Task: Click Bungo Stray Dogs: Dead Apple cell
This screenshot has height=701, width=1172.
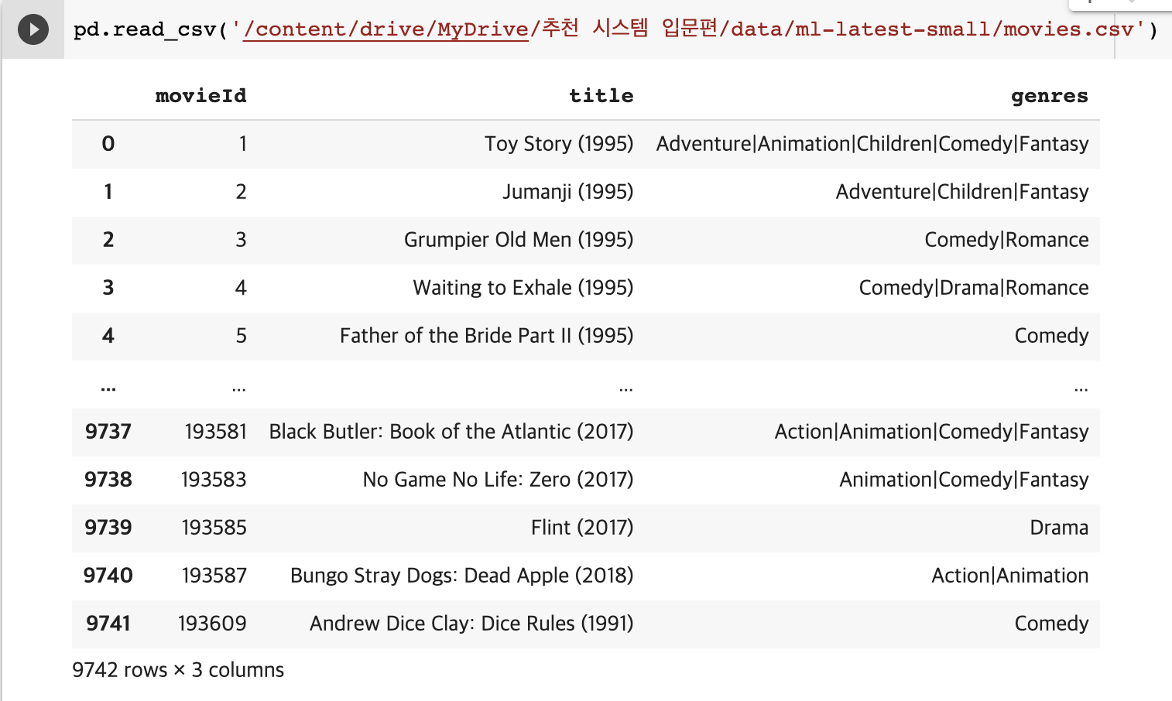Action: pos(461,576)
